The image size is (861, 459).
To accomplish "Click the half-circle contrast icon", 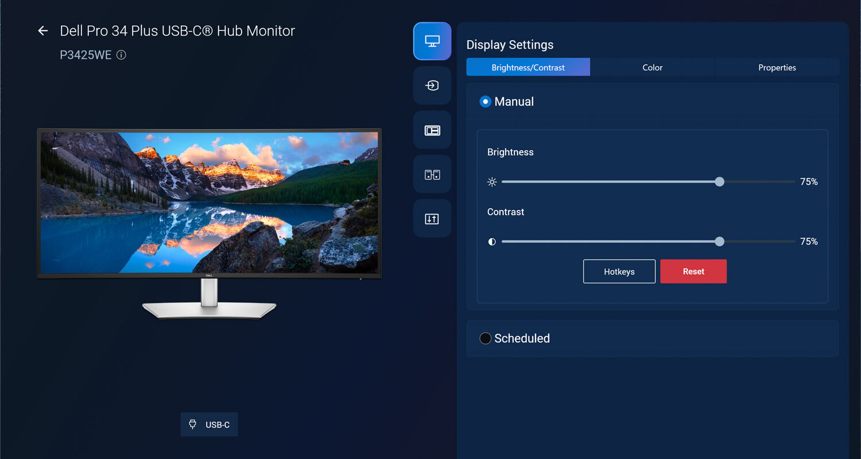I will pyautogui.click(x=492, y=242).
